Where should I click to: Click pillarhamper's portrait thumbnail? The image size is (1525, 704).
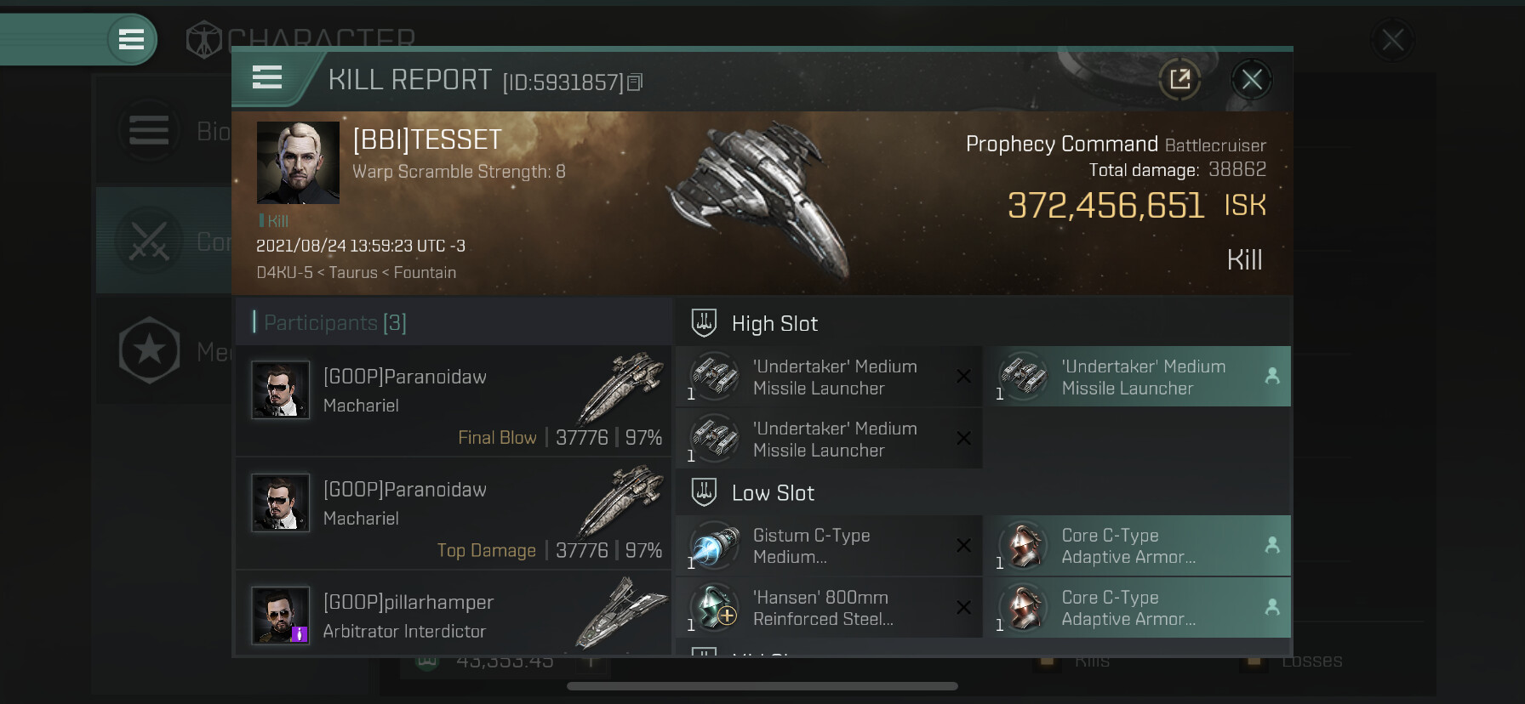280,616
